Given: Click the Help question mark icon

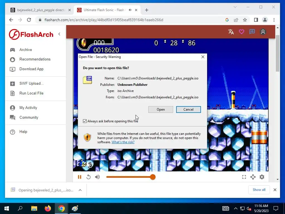Looking at the screenshot, I should [x=12, y=132].
